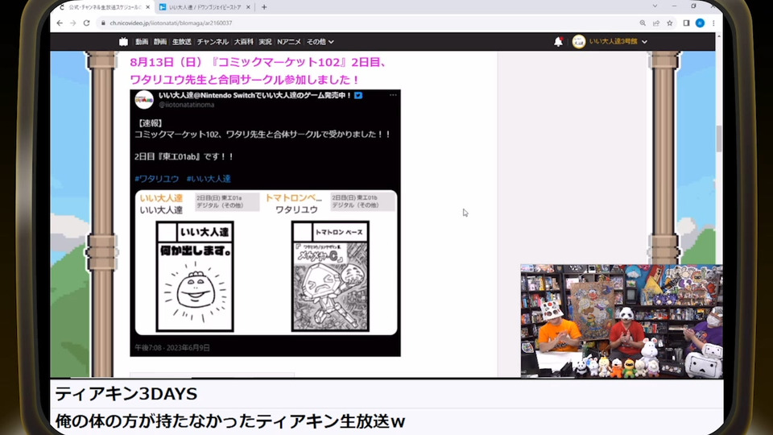Expand the その他 menu

[320, 42]
